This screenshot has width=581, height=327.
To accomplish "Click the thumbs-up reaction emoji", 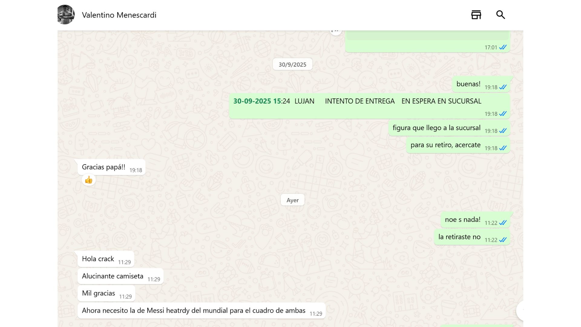I will pyautogui.click(x=89, y=180).
